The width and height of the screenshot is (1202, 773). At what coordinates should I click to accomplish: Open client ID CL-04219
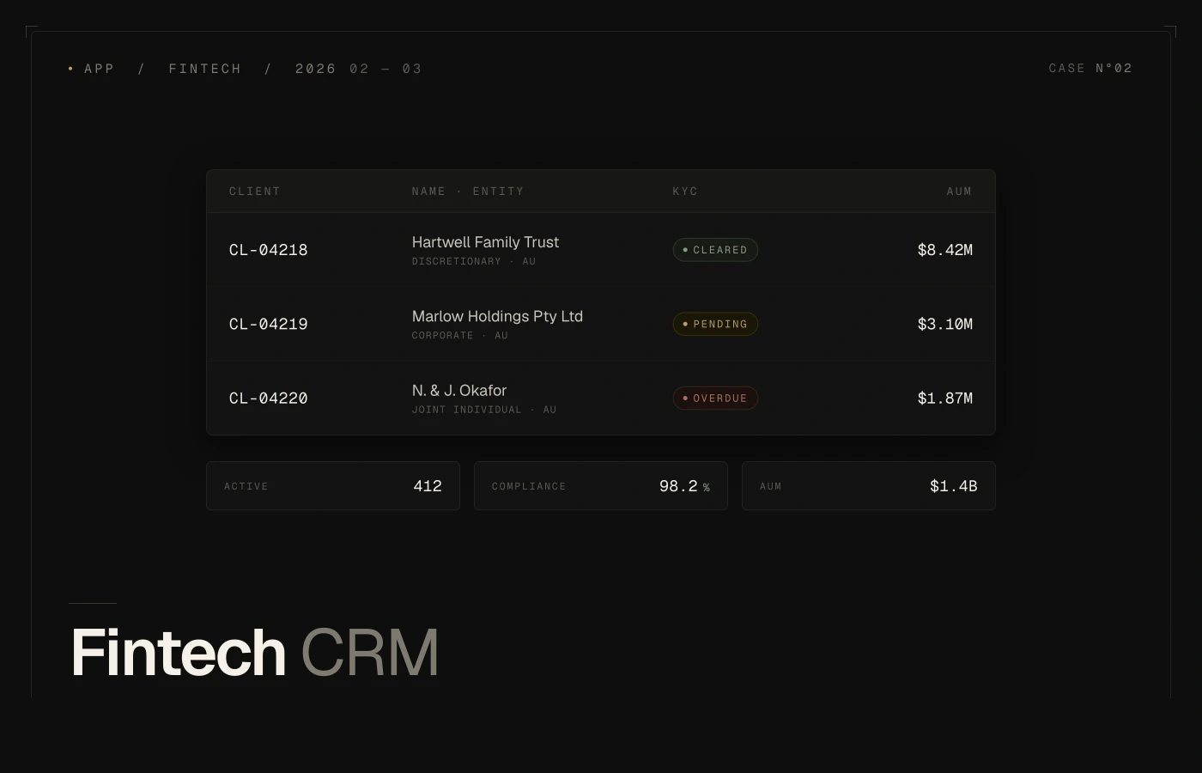(x=269, y=324)
